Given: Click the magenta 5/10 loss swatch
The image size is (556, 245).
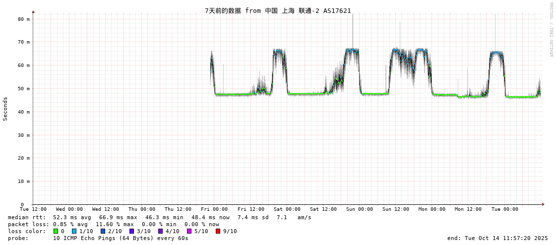Looking at the screenshot, I should tap(189, 231).
